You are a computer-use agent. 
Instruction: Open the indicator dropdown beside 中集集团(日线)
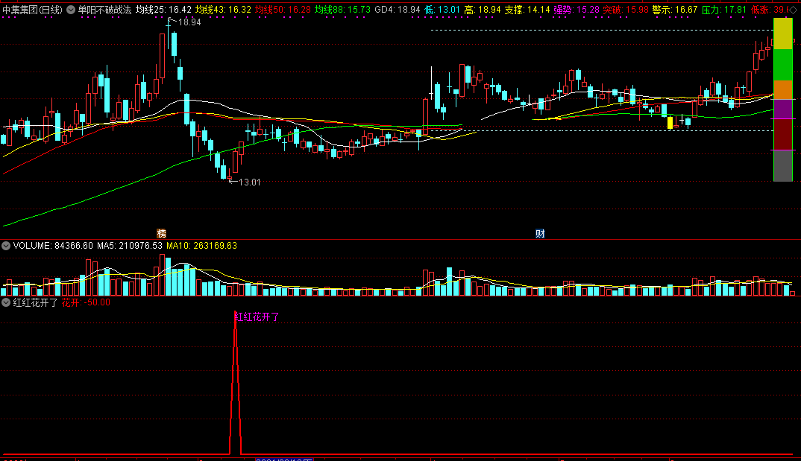pos(71,10)
